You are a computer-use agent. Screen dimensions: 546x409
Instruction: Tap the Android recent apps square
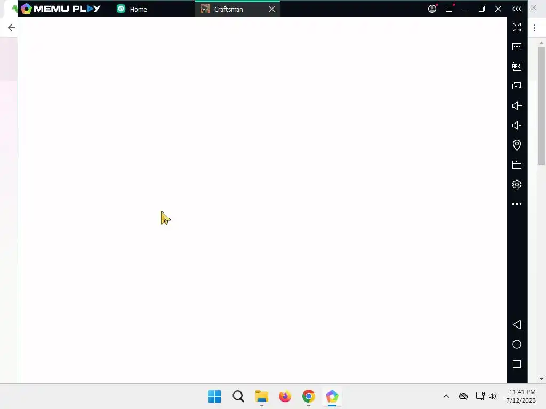[517, 364]
